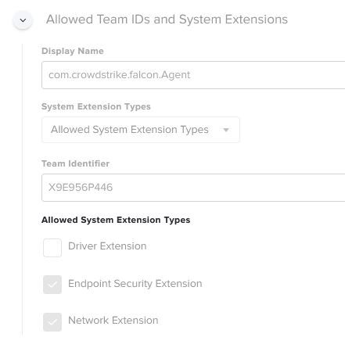Click the Network Extension label text

[x=113, y=321]
